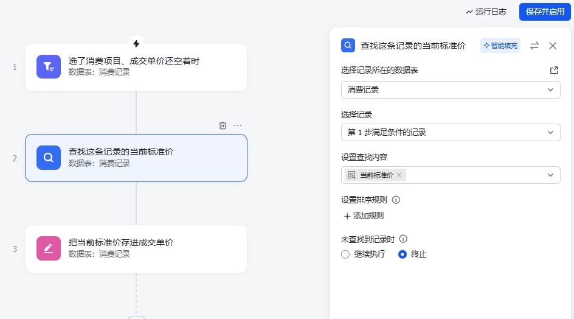This screenshot has width=574, height=319.
Task: Delete step 2 with the trash icon
Action: (223, 125)
